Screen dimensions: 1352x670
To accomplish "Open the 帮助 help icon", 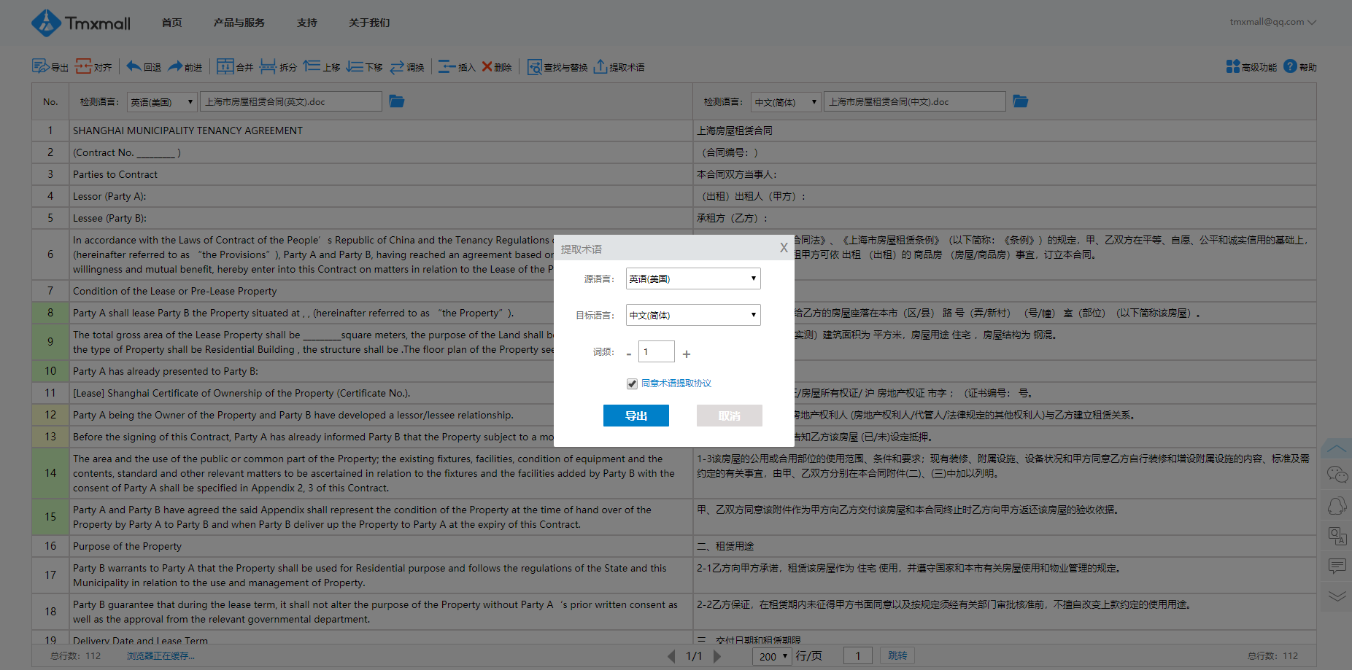I will click(x=1300, y=67).
